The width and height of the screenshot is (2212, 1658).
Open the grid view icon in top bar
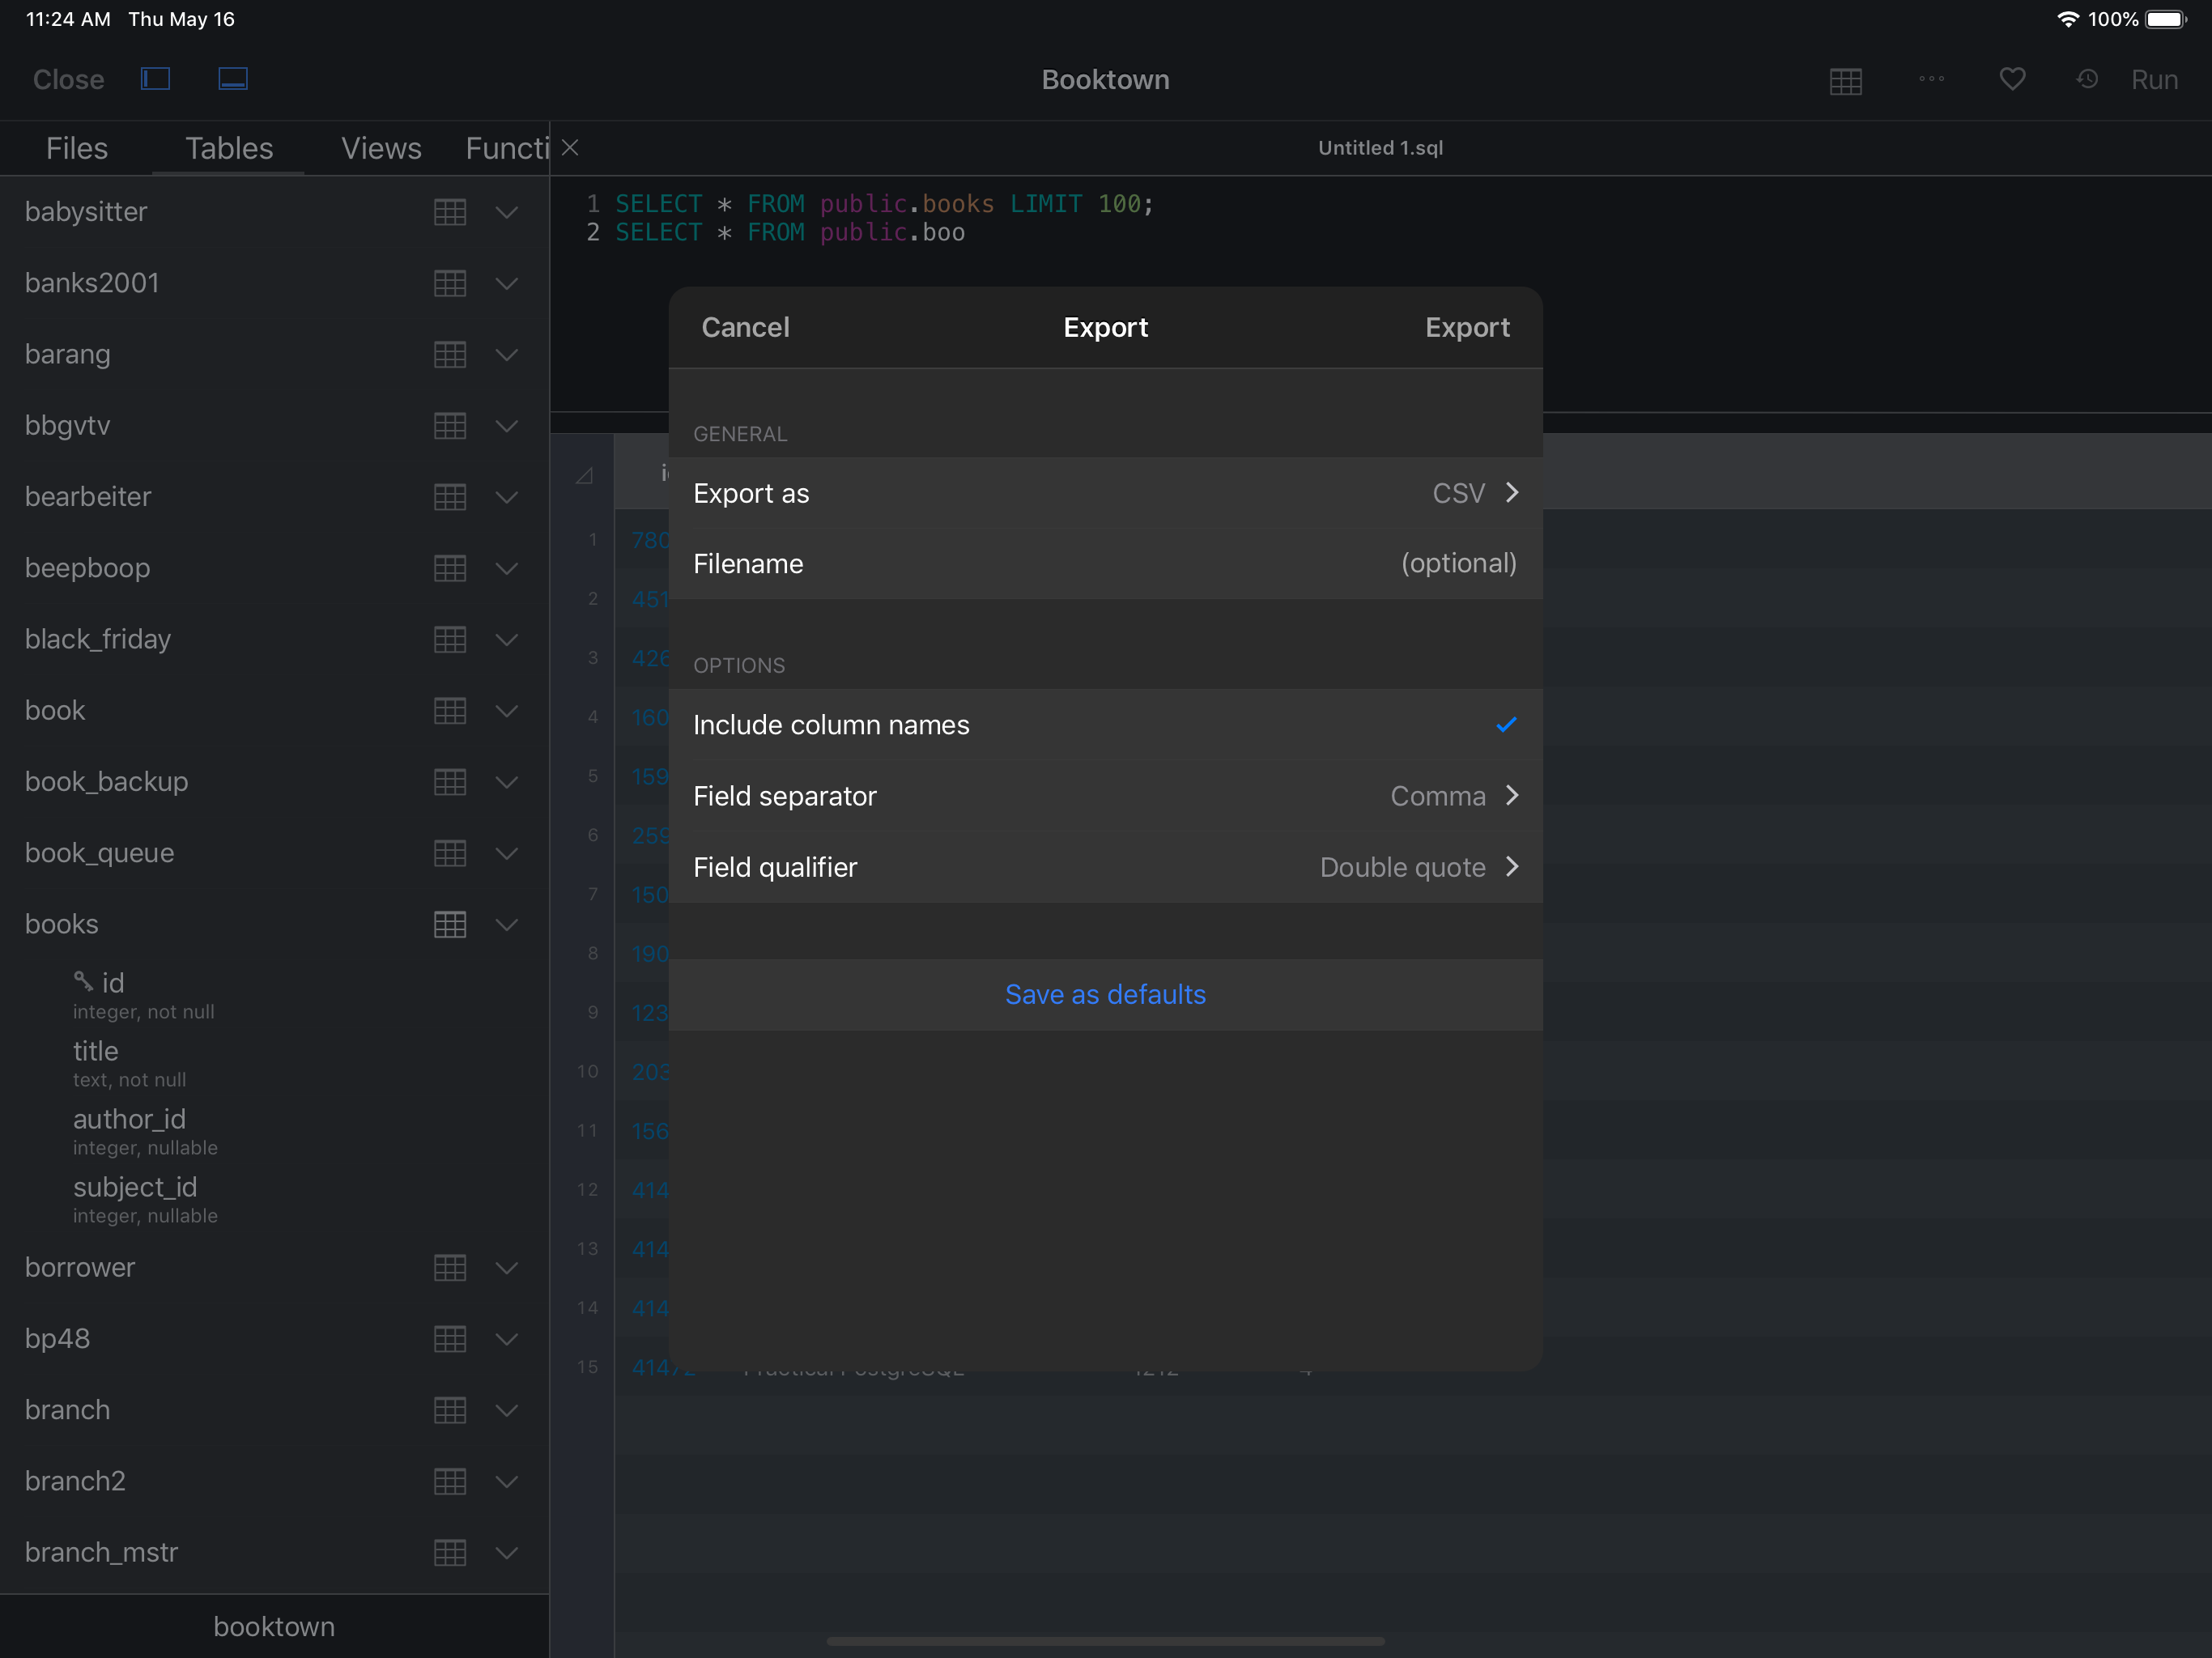pos(1845,81)
